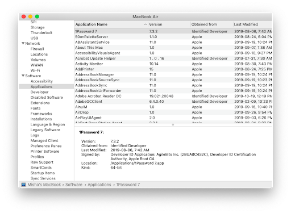Open SmartCards in the sidebar
This screenshot has height=213, width=291.
point(41,168)
